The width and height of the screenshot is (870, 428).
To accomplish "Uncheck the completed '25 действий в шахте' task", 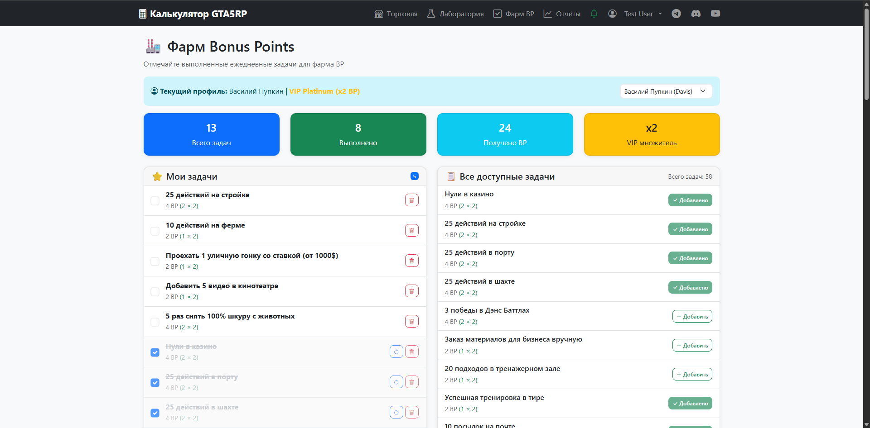I will coord(155,413).
